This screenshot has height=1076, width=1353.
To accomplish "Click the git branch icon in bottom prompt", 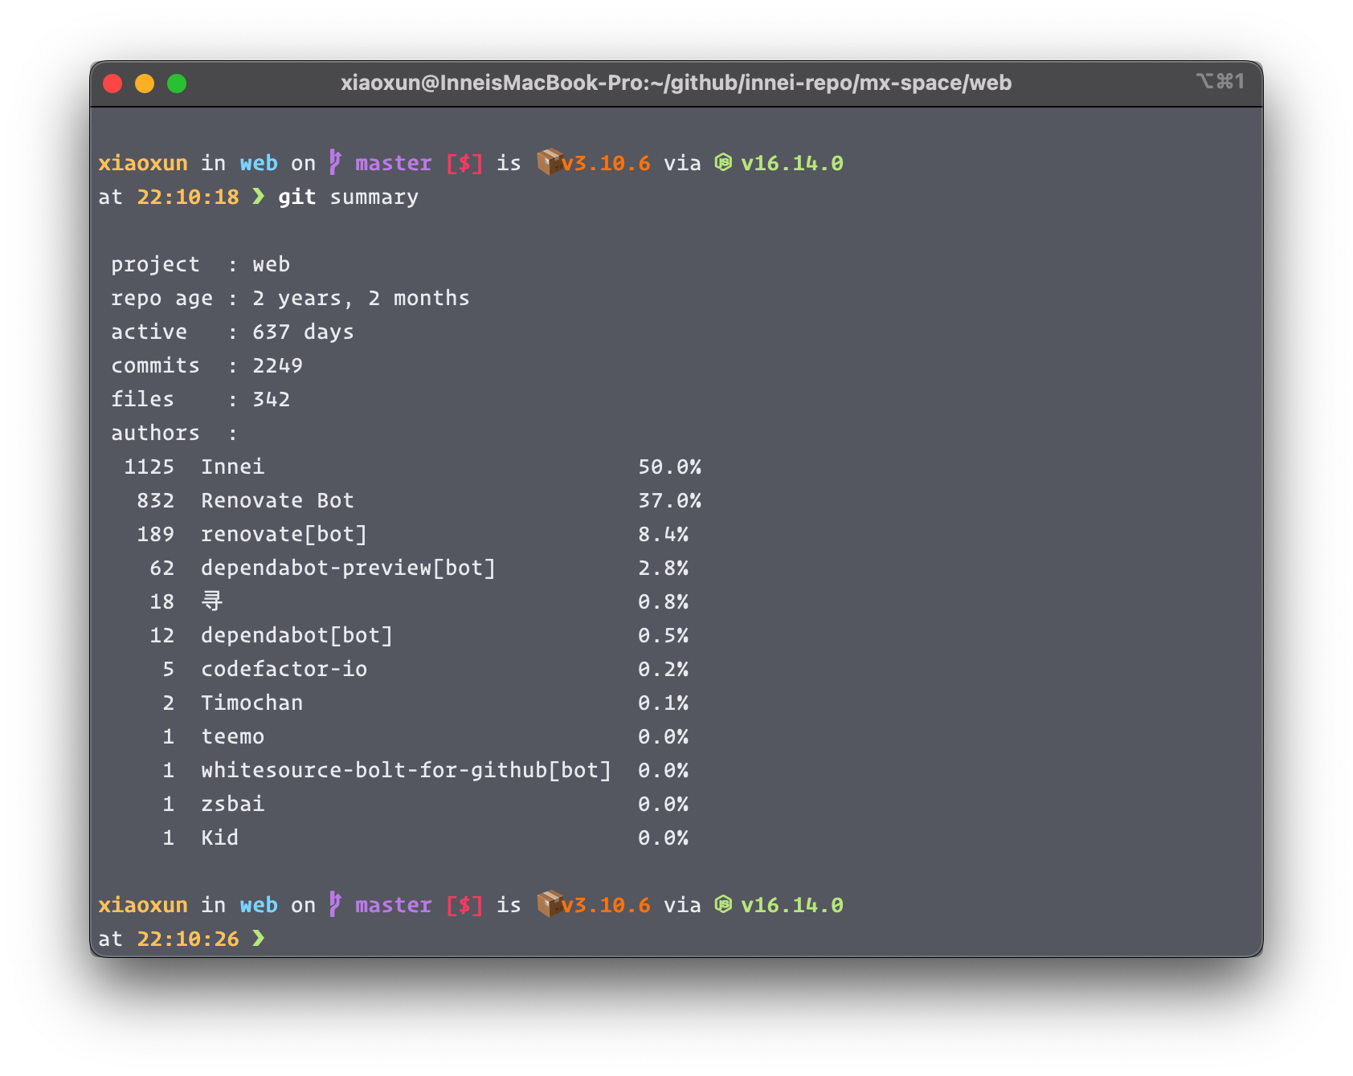I will 335,904.
